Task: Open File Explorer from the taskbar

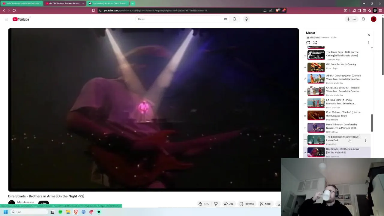Action: [x=68, y=212]
